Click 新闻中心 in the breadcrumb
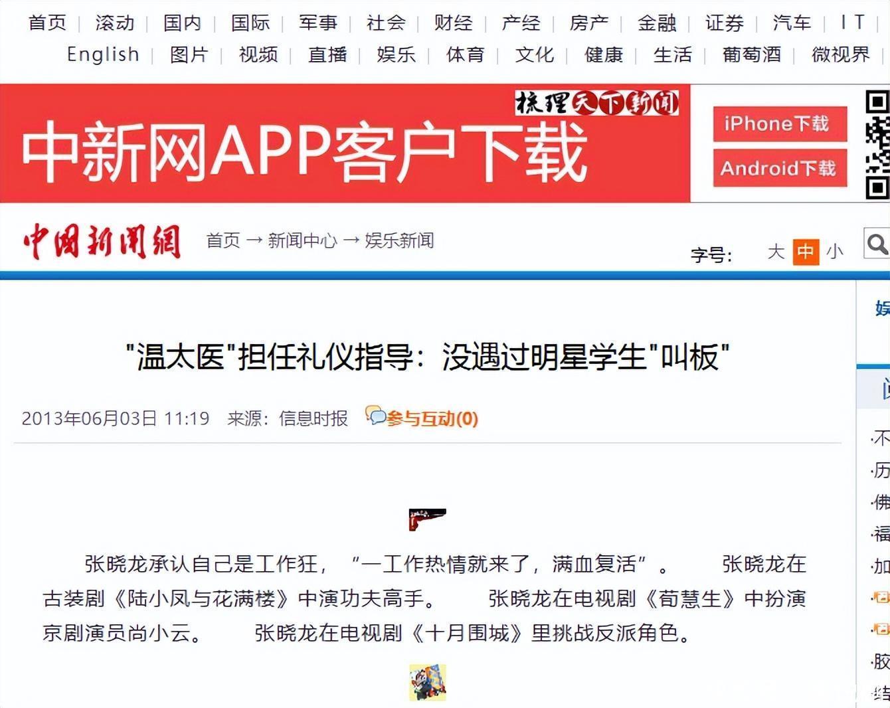The height and width of the screenshot is (708, 890). pos(302,240)
